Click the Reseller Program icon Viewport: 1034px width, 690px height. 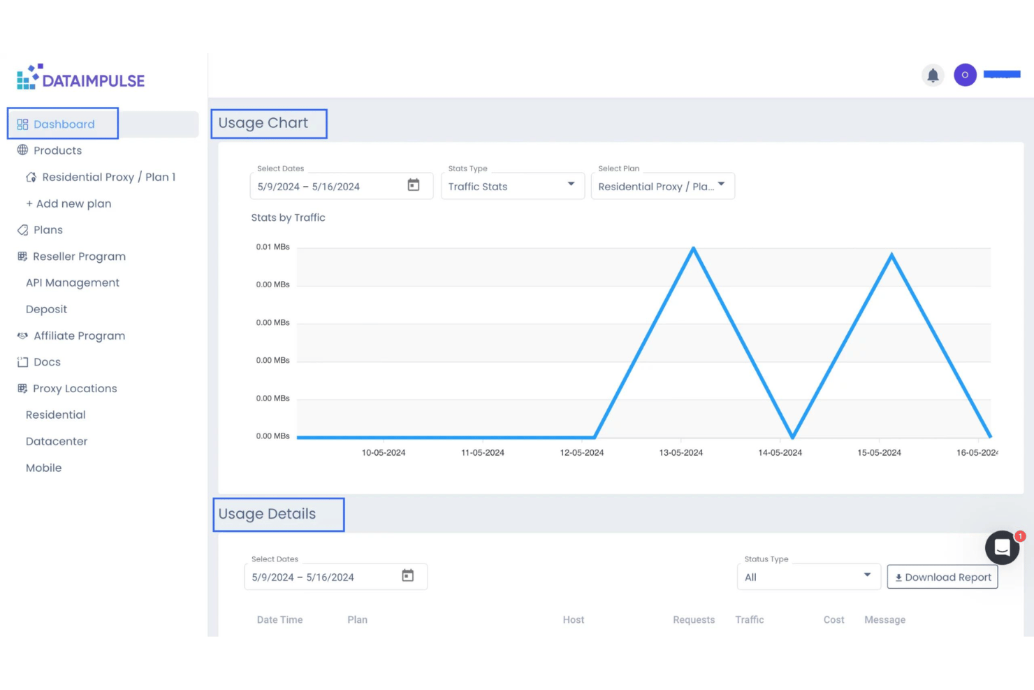(22, 257)
